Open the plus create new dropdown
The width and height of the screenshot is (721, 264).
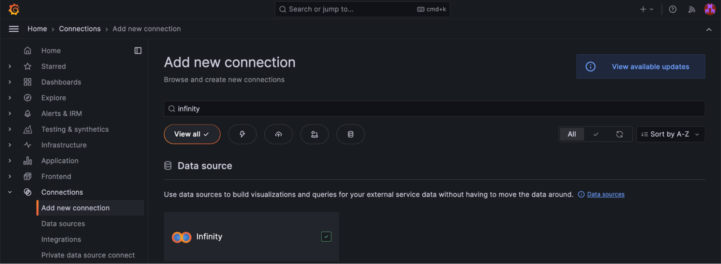pos(646,9)
